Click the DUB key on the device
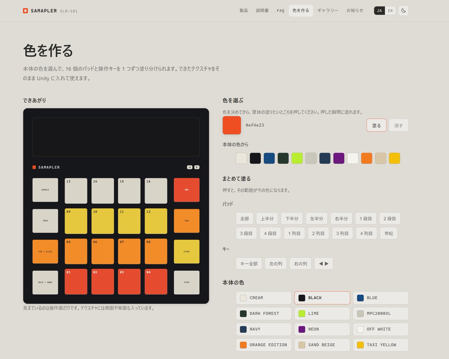Screen dimensions: 449x359 (187, 221)
